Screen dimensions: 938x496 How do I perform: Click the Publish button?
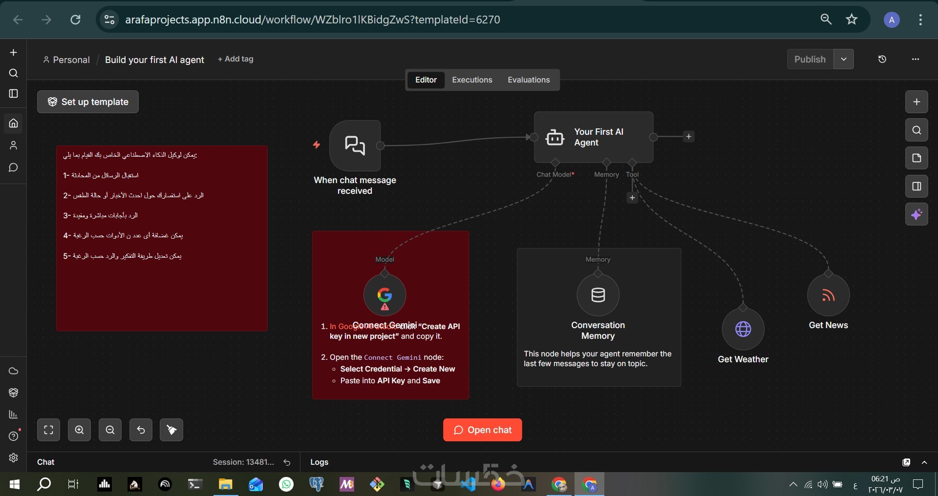pos(810,59)
